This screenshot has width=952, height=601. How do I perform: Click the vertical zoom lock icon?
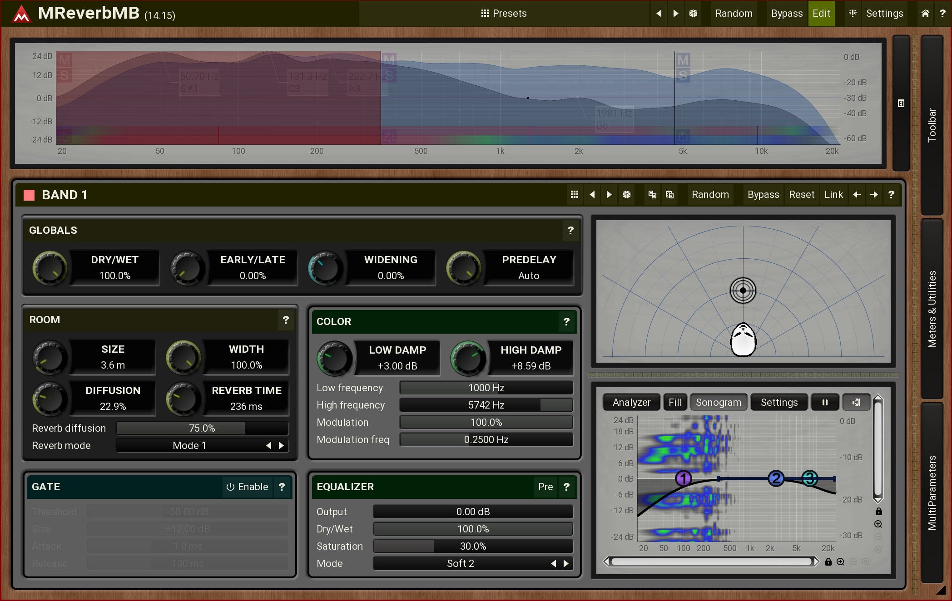[878, 512]
